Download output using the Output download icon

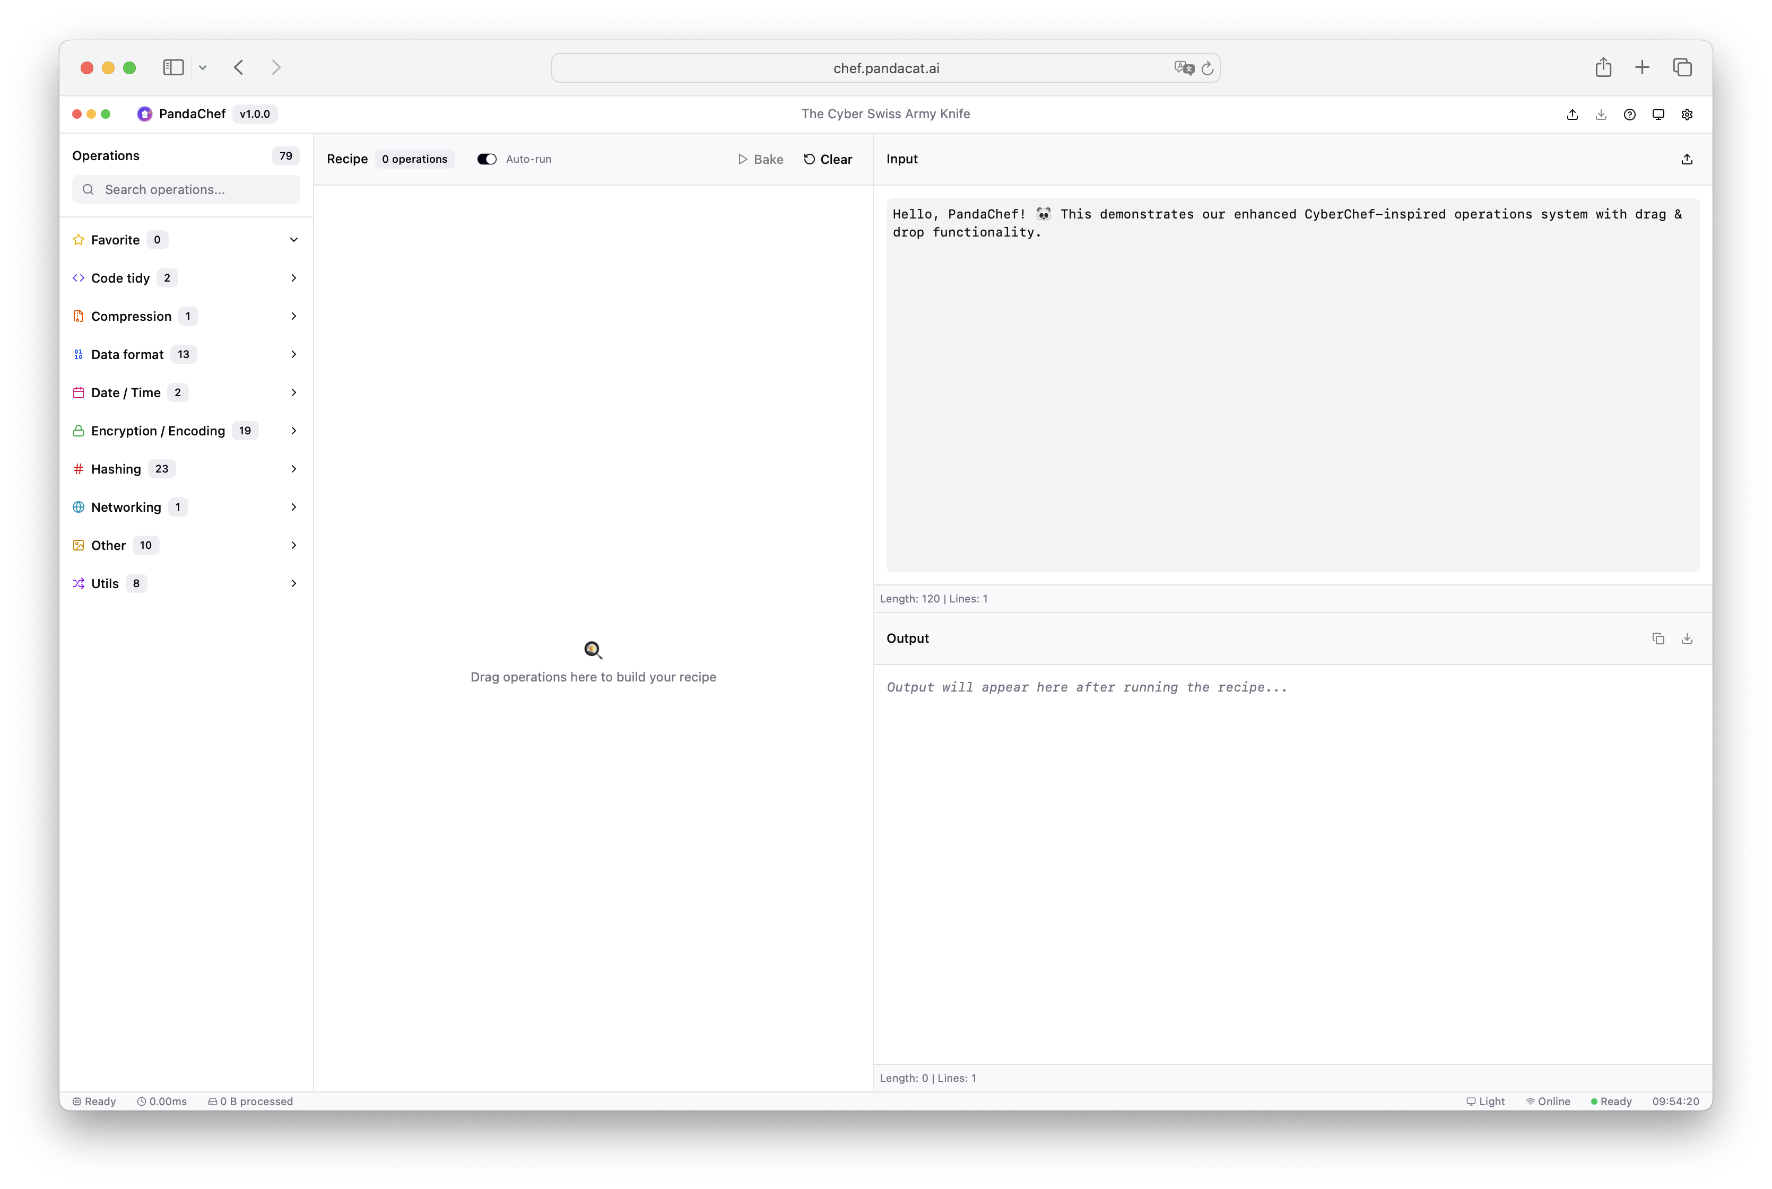pos(1687,639)
